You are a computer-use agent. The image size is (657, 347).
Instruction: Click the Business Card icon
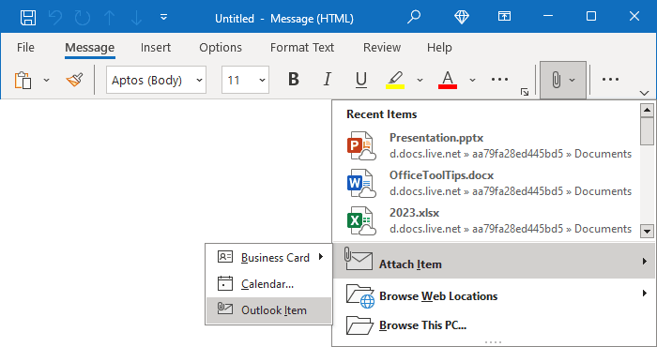tap(225, 257)
